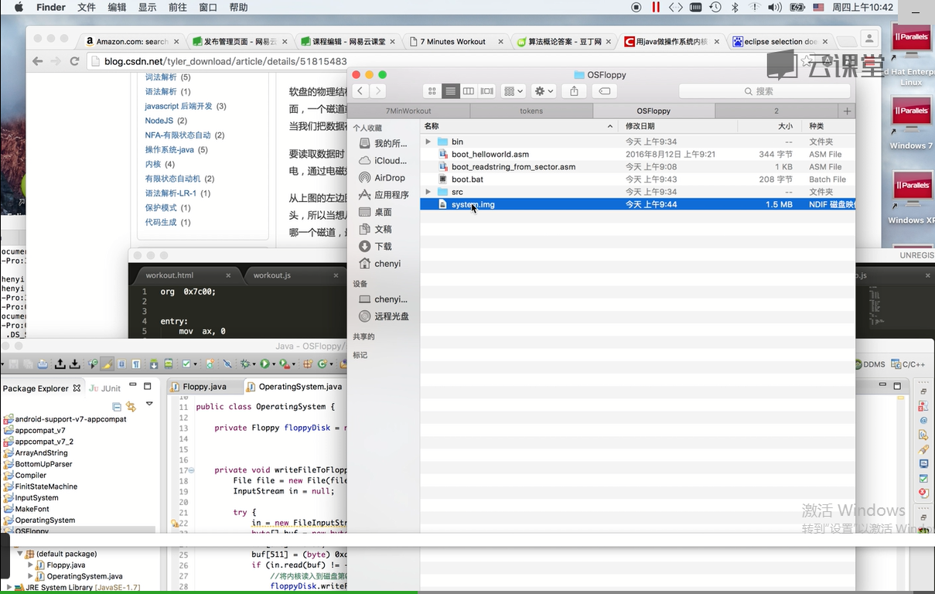Viewport: 935px width, 594px height.
Task: Switch Finder to column view
Action: click(469, 91)
